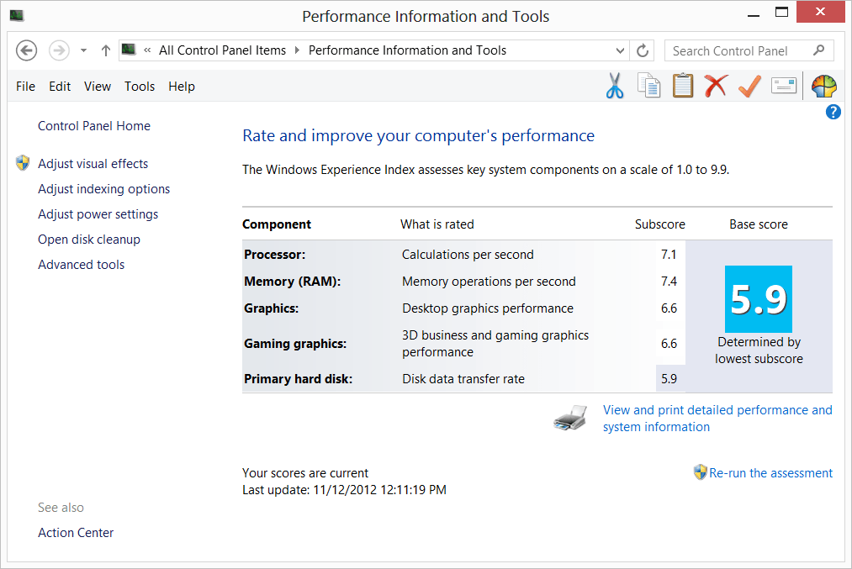Viewport: 852px width, 569px height.
Task: Click the window icon in title bar
Action: coord(17,16)
